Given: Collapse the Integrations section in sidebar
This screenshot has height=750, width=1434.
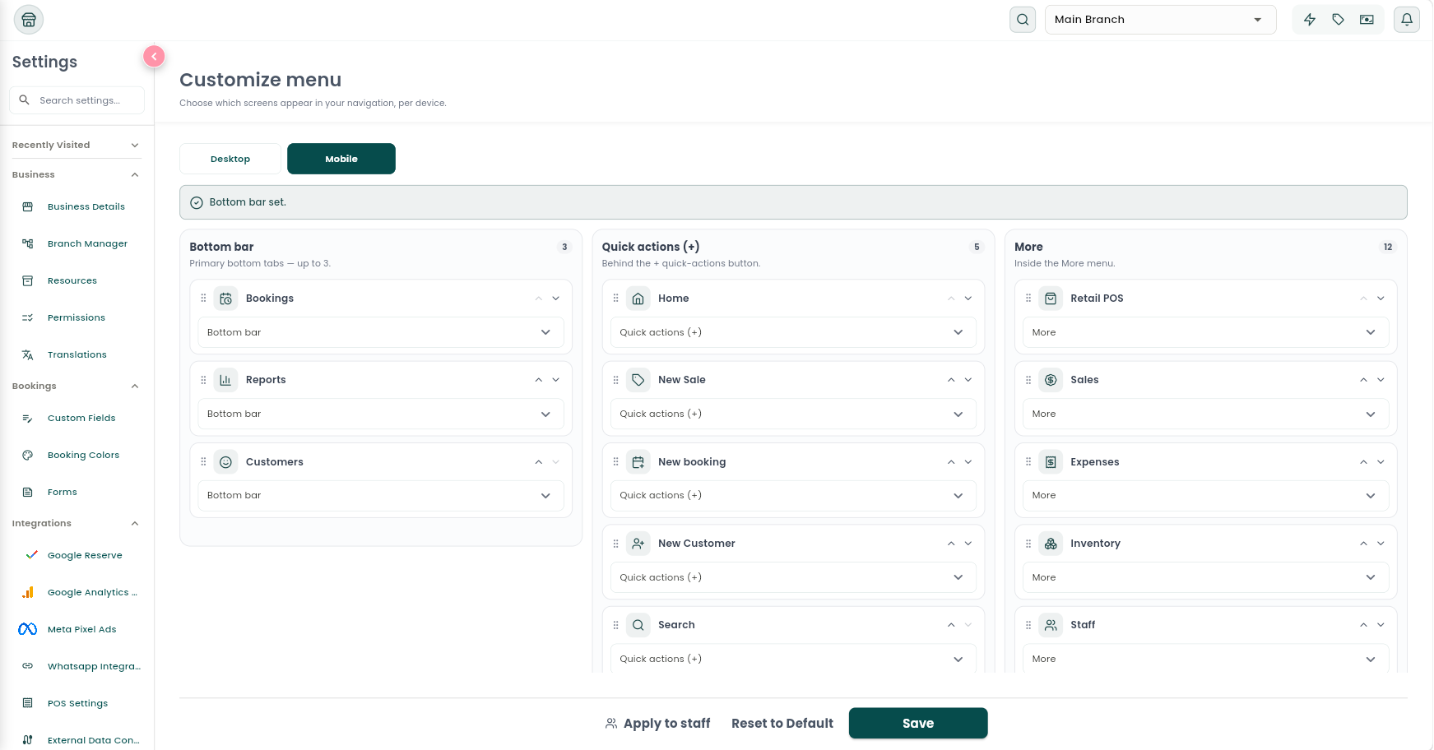Looking at the screenshot, I should pos(76,523).
